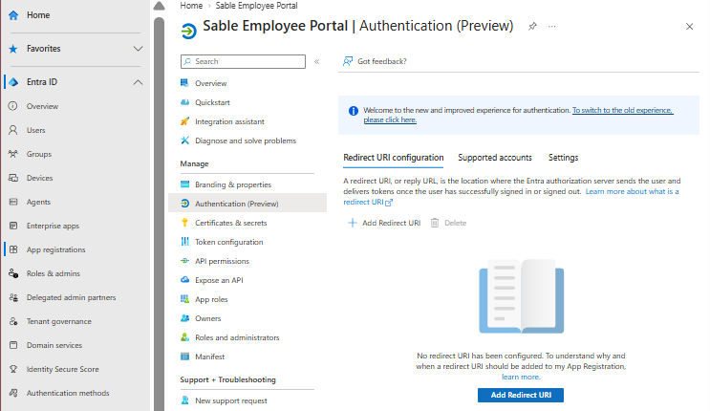This screenshot has height=411, width=710.
Task: Close the Authentication blade with X
Action: click(689, 27)
